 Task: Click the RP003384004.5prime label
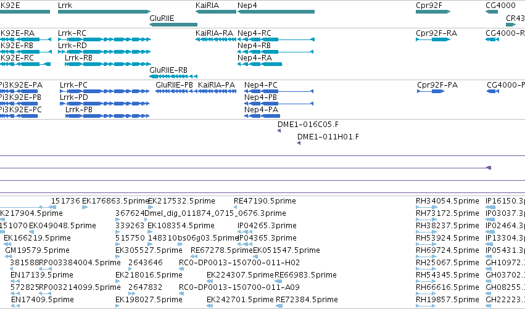(x=80, y=263)
